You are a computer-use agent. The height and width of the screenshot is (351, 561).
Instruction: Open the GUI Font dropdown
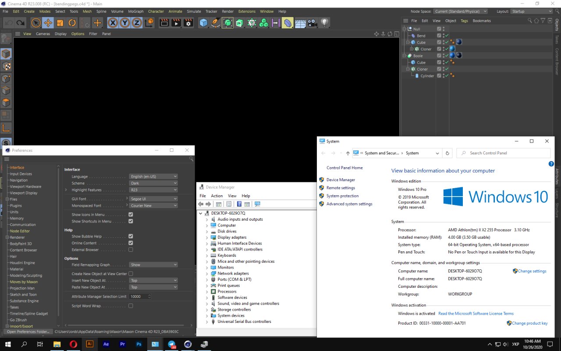point(153,199)
